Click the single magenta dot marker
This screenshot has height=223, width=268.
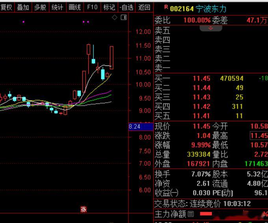coord(23,22)
